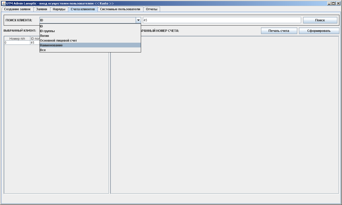Click the Номер п/п column header
342x205 pixels.
pos(17,39)
